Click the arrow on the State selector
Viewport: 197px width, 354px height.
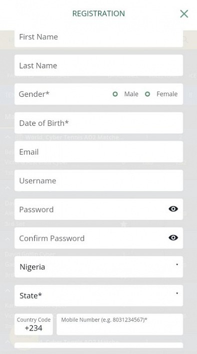(x=177, y=293)
